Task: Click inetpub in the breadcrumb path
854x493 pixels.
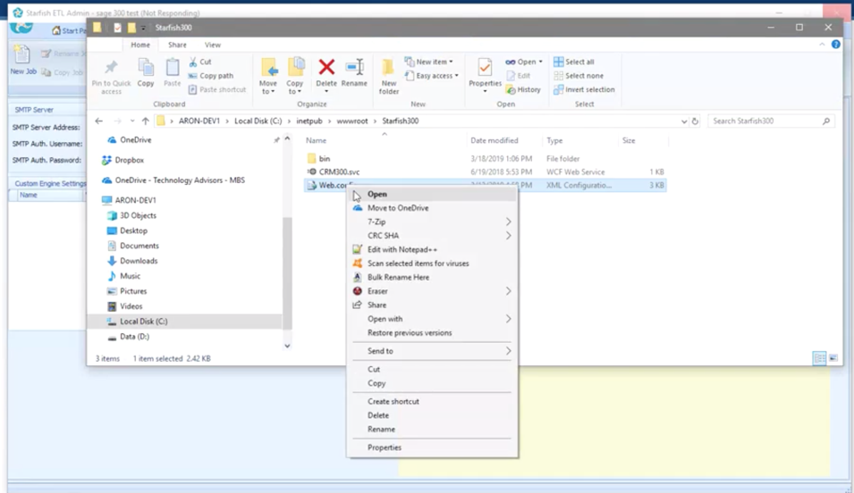Action: [309, 121]
